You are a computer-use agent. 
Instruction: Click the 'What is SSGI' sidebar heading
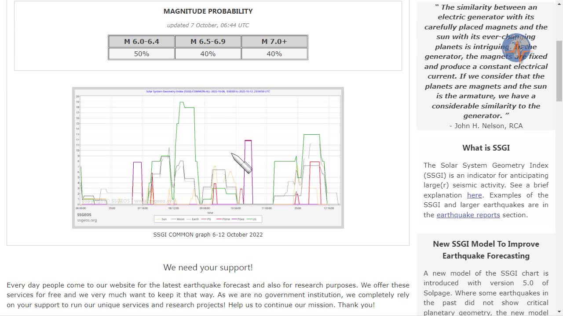[486, 148]
